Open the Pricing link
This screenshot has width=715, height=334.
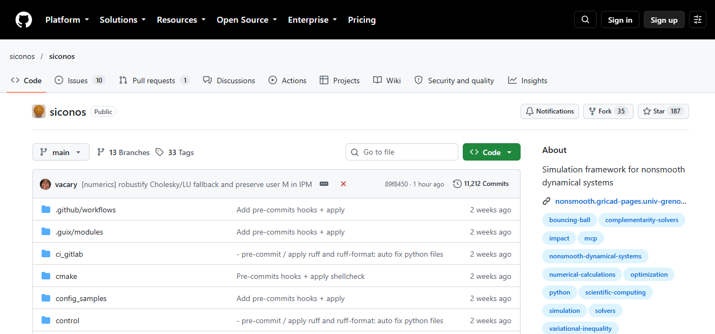tap(362, 20)
